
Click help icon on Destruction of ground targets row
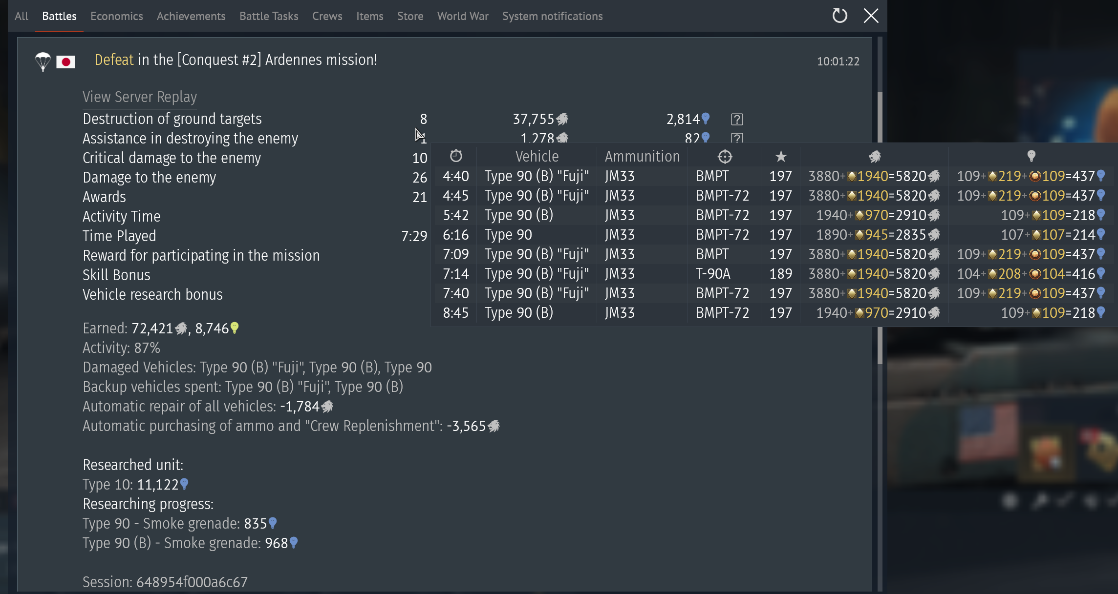pyautogui.click(x=737, y=119)
